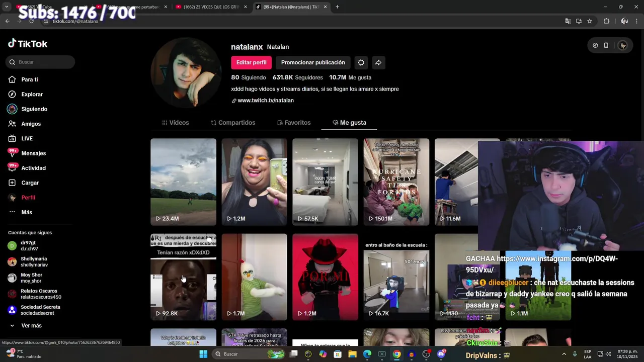The image size is (644, 362).
Task: Open profile settings gear icon
Action: (x=361, y=62)
